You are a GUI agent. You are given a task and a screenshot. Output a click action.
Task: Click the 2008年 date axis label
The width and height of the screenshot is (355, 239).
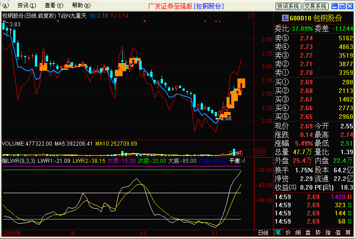(12, 234)
